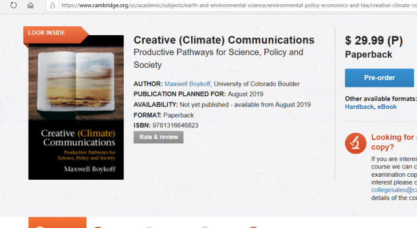Open the Creative (Climate) Communications cover image
This screenshot has height=228, width=417.
point(76,107)
